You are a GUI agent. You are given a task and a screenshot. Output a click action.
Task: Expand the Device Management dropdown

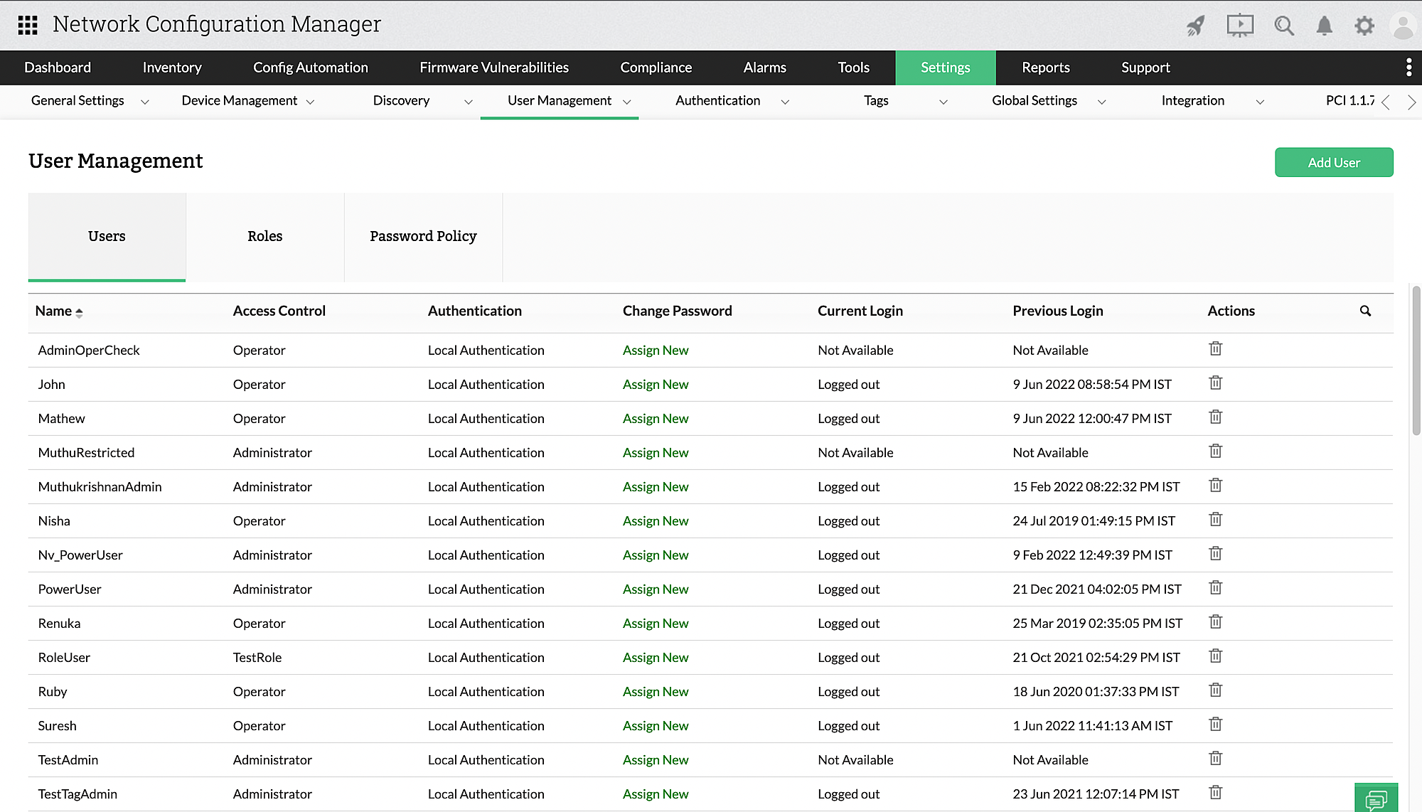[x=310, y=102]
